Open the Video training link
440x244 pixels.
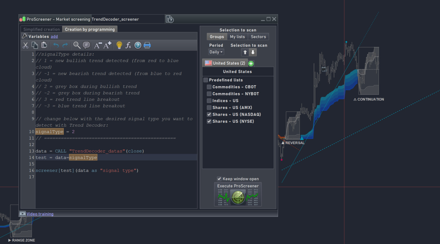40,214
